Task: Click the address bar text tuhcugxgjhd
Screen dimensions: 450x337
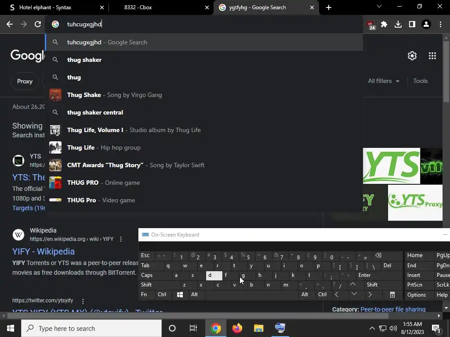Action: (x=84, y=25)
